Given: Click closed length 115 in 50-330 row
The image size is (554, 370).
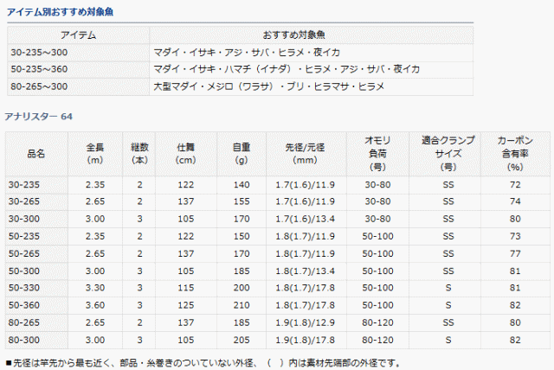Looking at the screenshot, I should click(x=186, y=288).
